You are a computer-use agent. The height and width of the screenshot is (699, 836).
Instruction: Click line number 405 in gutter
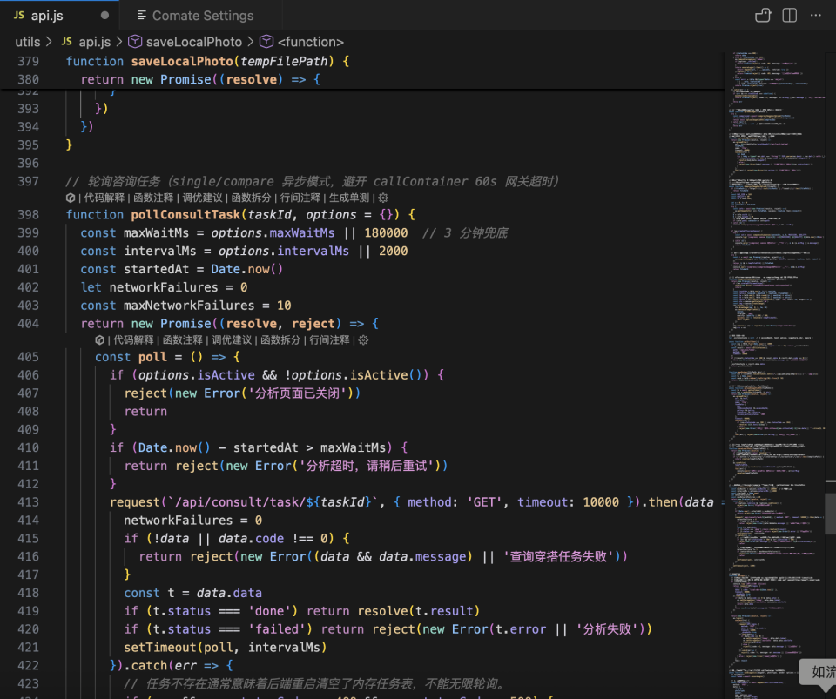(x=28, y=357)
